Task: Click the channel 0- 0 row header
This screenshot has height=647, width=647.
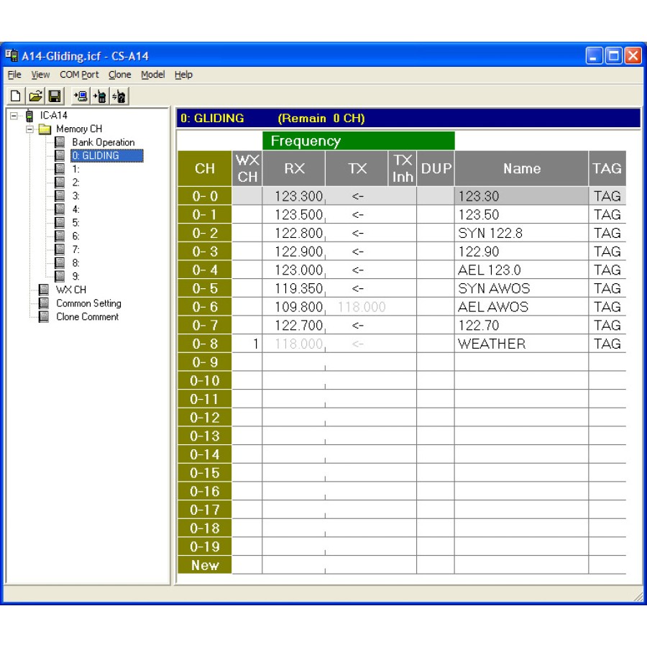Action: point(205,196)
